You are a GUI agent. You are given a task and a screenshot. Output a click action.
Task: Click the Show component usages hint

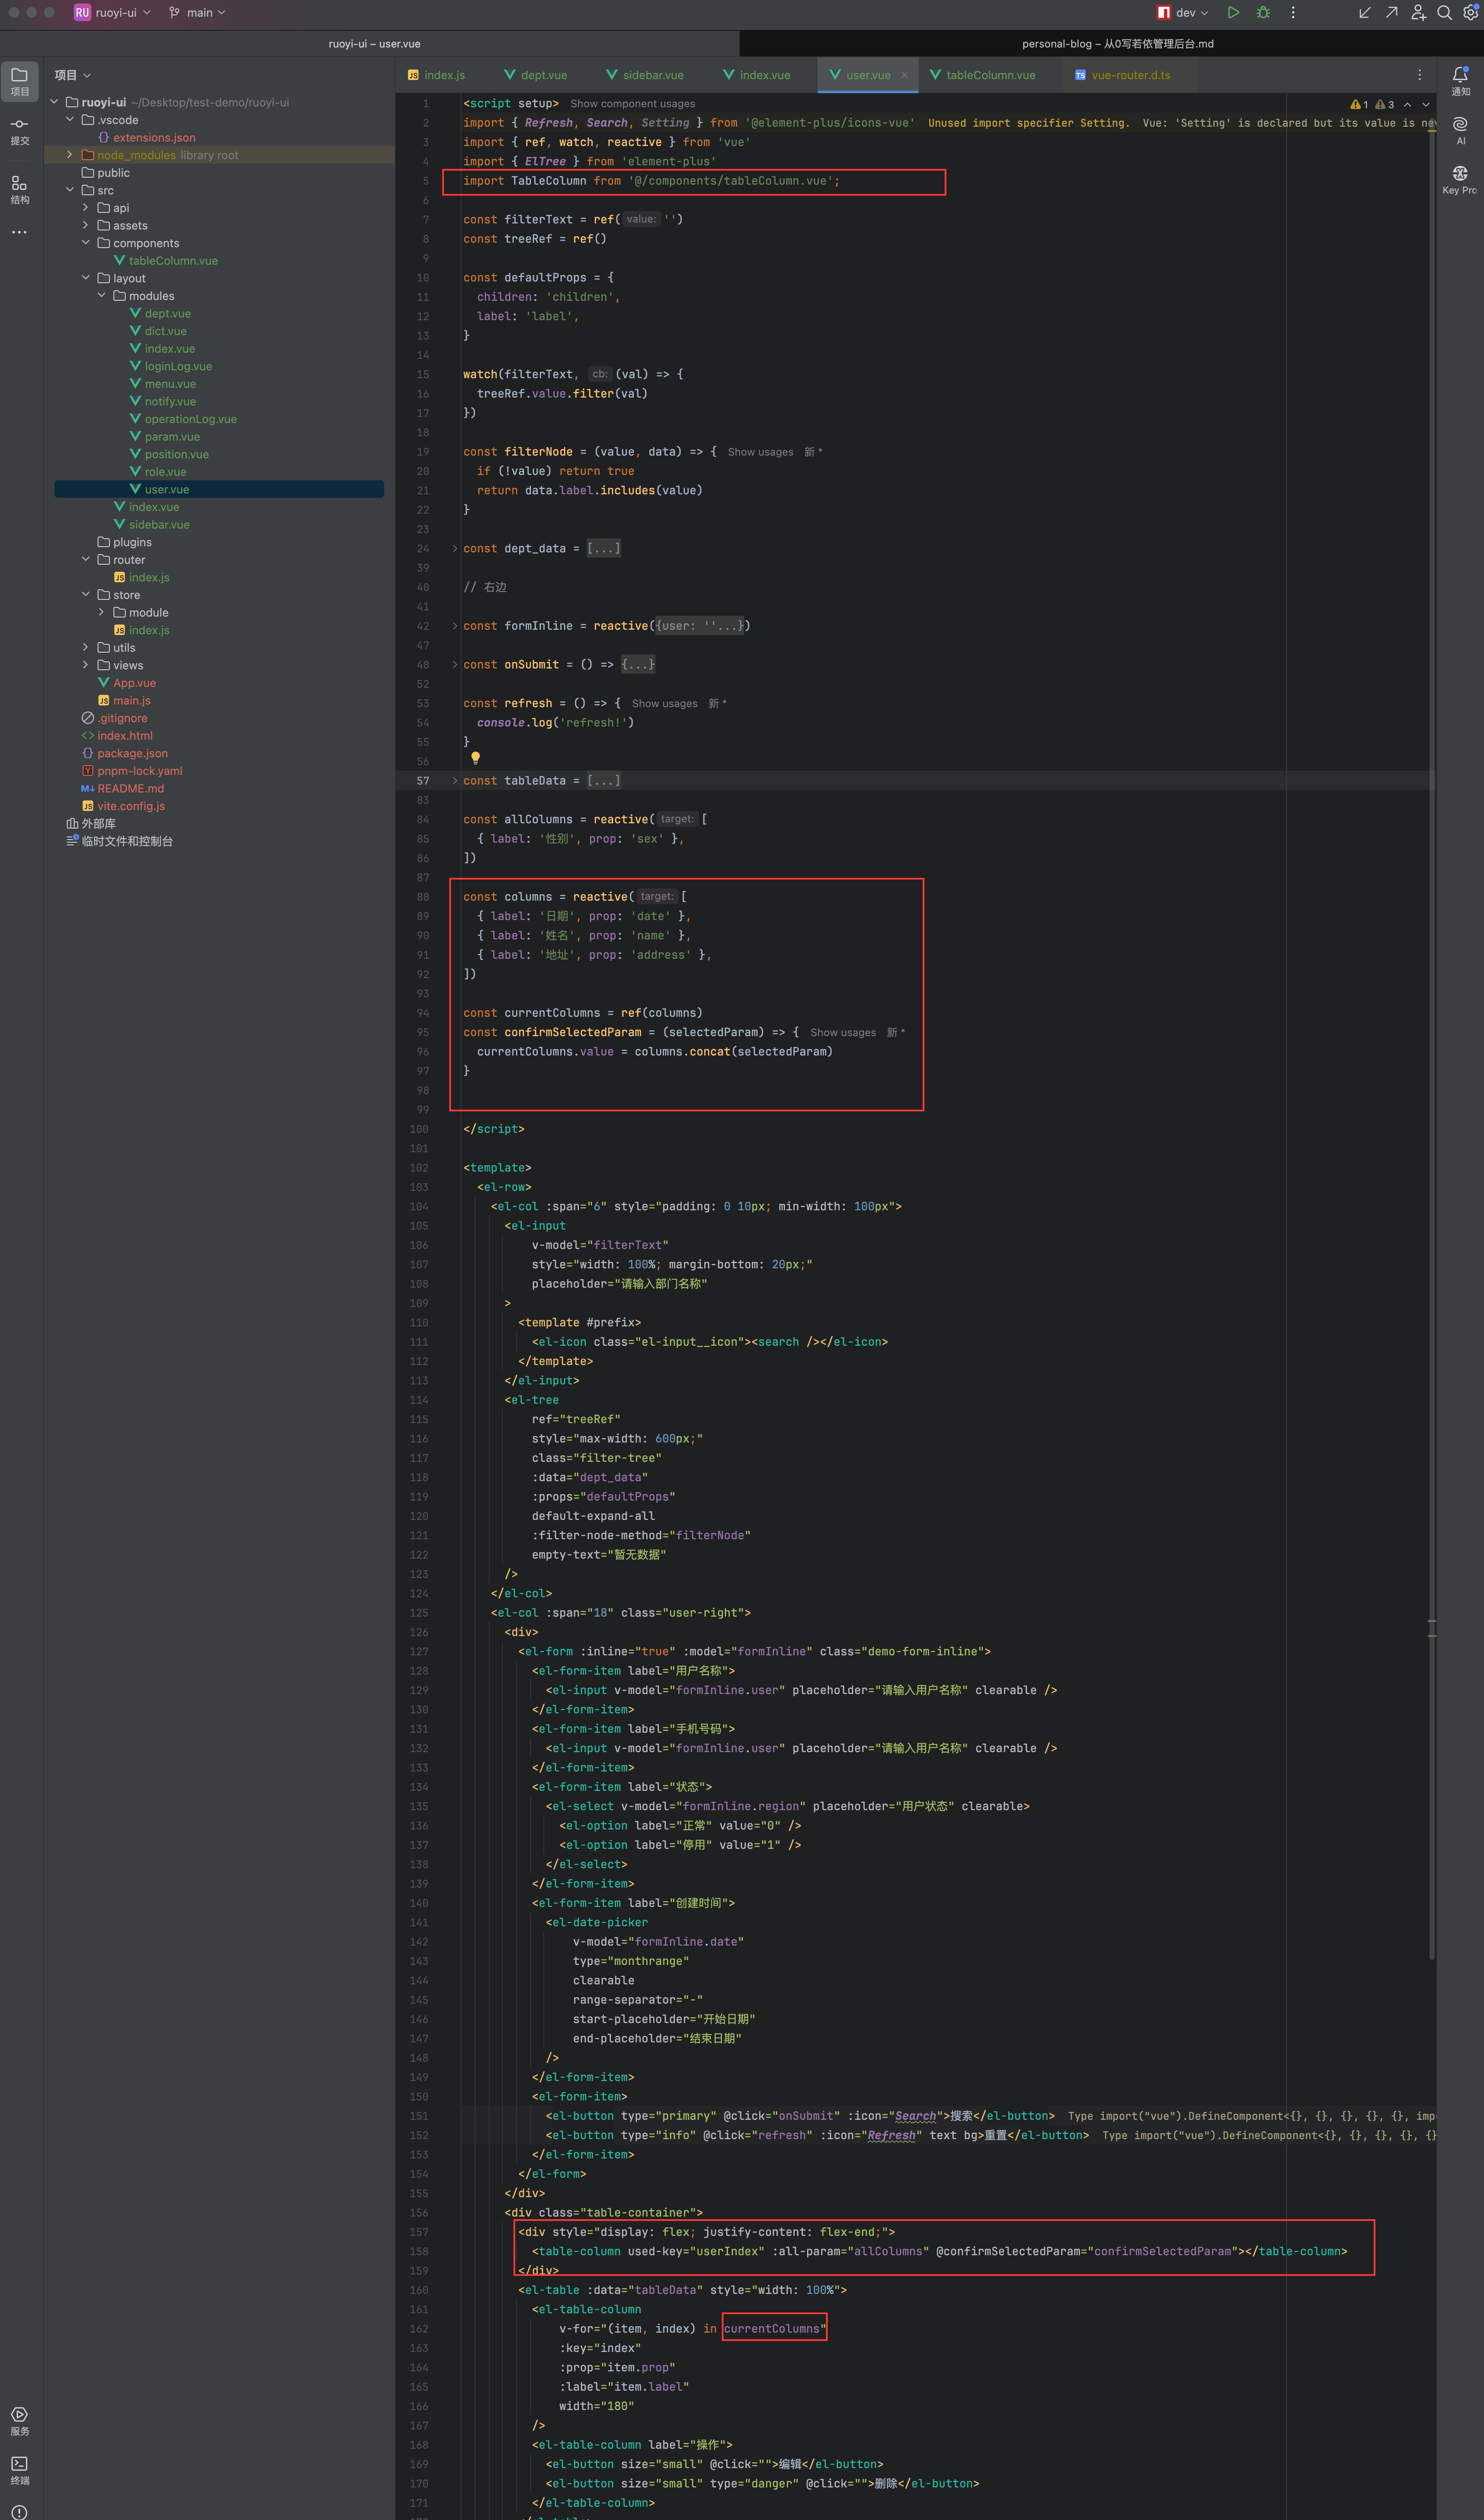(632, 104)
